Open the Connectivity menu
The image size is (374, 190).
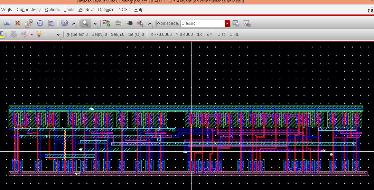tap(29, 10)
